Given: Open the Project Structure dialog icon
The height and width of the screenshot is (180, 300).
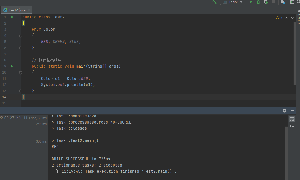Looking at the screenshot, I should tap(283, 2).
